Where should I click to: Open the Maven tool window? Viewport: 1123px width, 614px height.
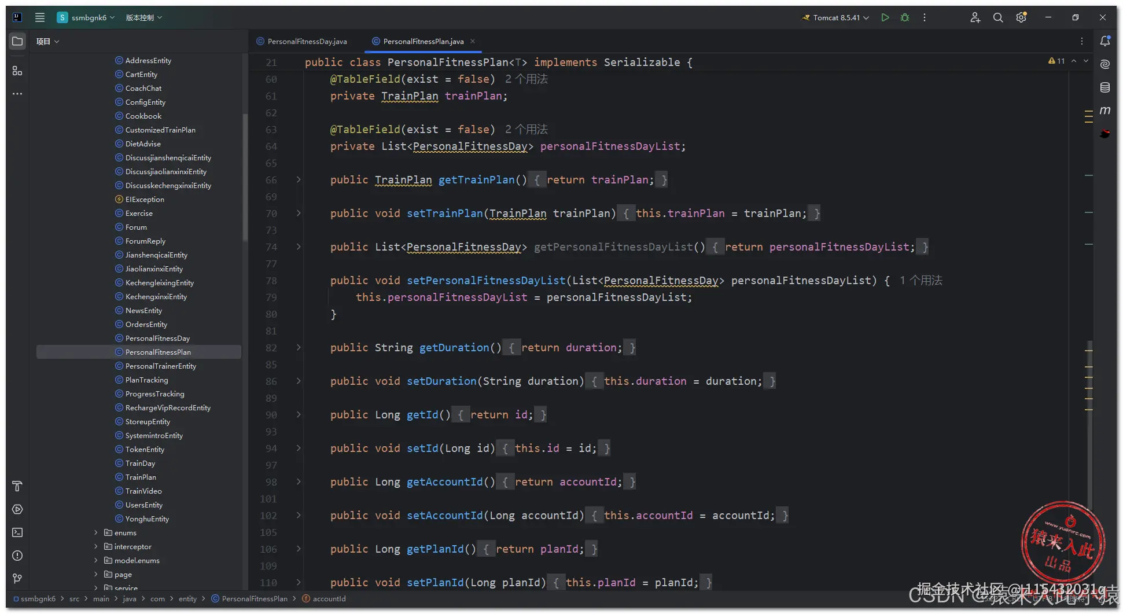pos(1105,111)
